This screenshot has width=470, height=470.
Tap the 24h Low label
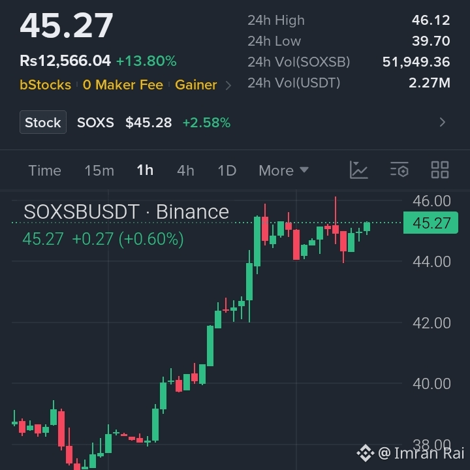(274, 41)
